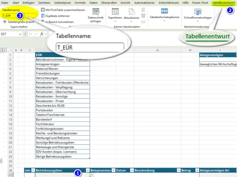
Task: Open the Exportieren dropdown arrow
Action: (x=115, y=21)
